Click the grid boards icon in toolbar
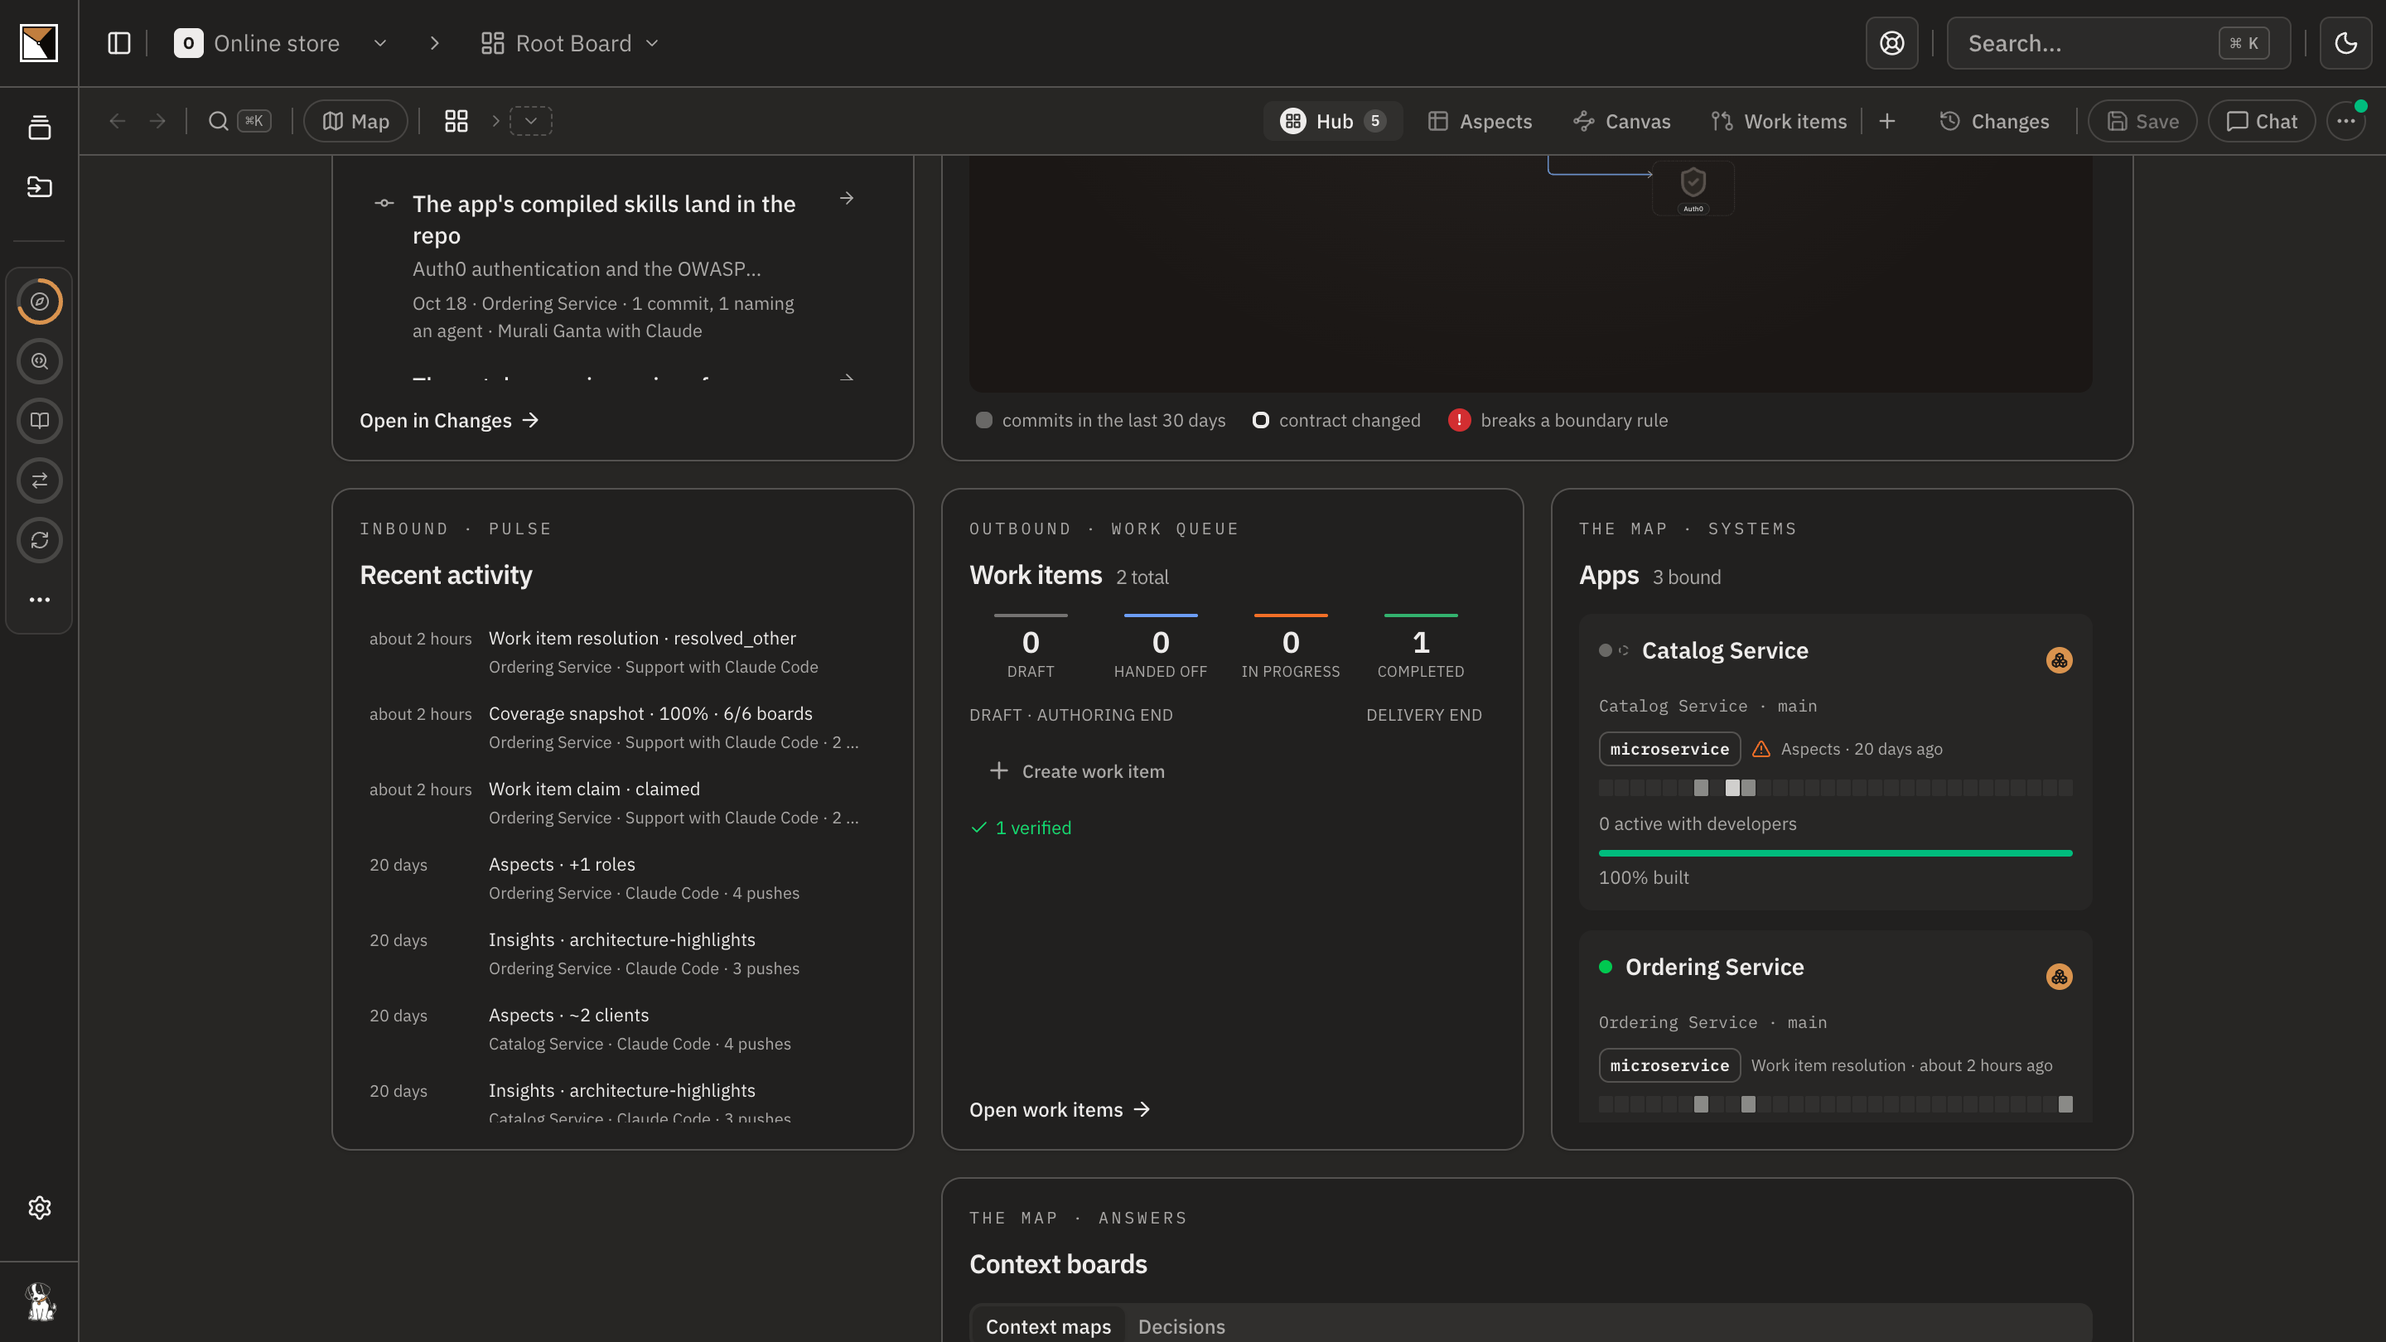Screen dimensions: 2386x1342 coord(456,121)
